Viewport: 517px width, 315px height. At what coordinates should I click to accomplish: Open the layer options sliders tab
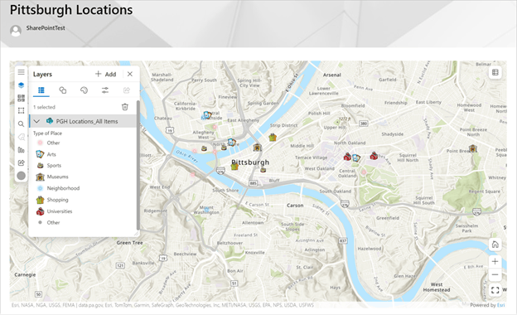[105, 90]
